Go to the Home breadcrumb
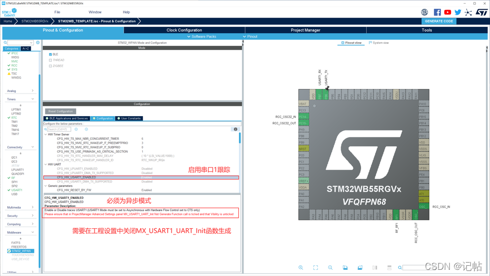 coord(8,21)
